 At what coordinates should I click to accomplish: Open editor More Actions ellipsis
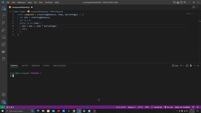click(x=198, y=7)
